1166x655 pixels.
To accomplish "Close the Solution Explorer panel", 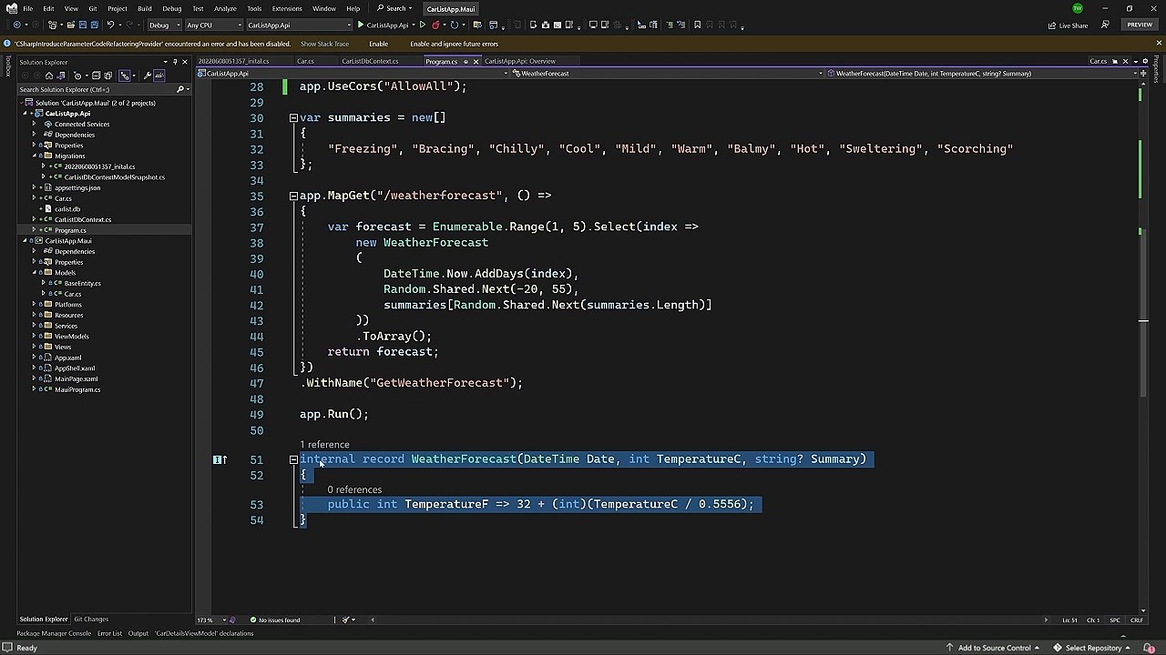I will (x=185, y=62).
